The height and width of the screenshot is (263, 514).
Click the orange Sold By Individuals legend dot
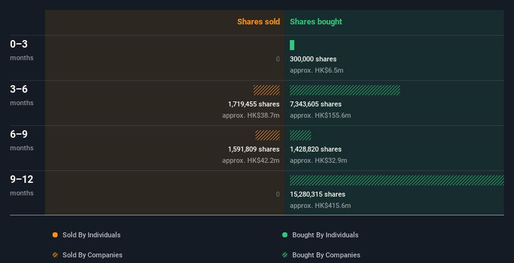(55, 235)
